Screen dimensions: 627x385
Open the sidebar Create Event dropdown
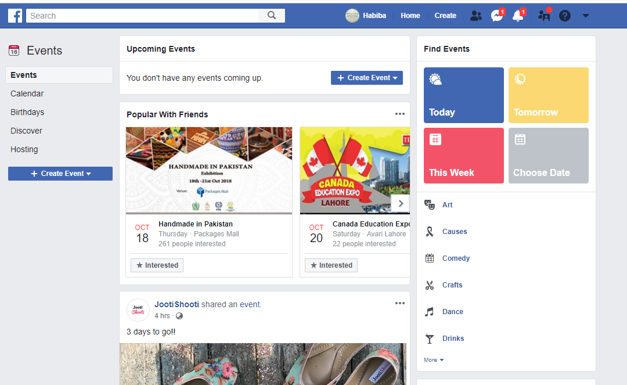[60, 174]
